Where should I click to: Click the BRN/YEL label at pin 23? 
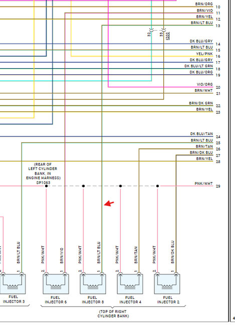click(204, 109)
